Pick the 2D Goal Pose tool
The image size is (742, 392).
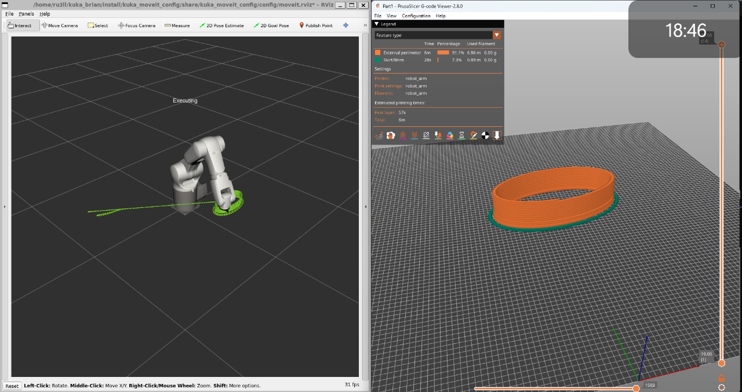click(271, 25)
